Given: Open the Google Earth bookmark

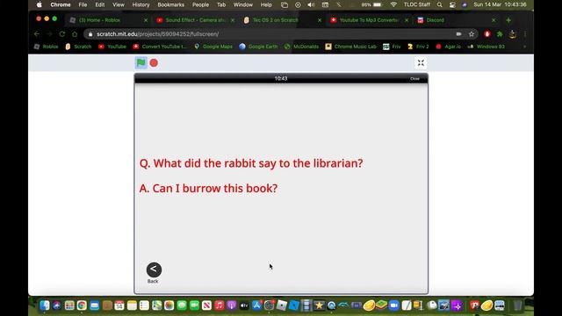Looking at the screenshot, I should [x=258, y=47].
